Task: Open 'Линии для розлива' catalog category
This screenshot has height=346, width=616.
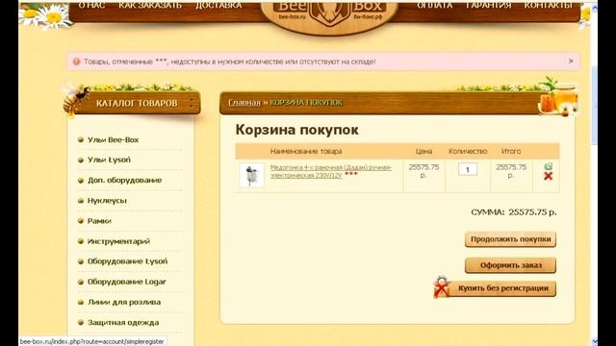Action: (124, 302)
